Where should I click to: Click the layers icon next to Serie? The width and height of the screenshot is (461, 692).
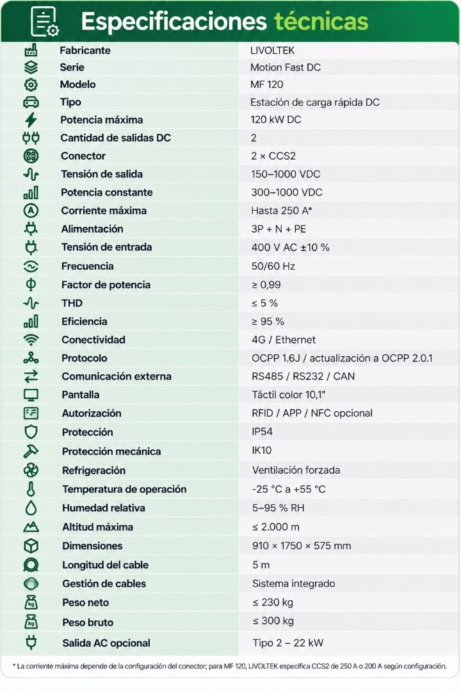point(31,67)
